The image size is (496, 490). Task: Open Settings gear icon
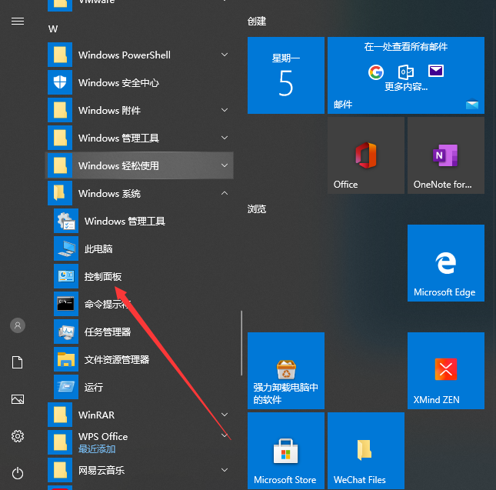tap(18, 436)
